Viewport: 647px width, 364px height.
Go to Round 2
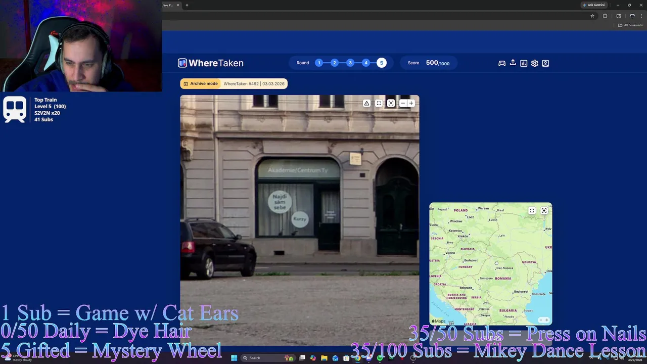pos(335,63)
